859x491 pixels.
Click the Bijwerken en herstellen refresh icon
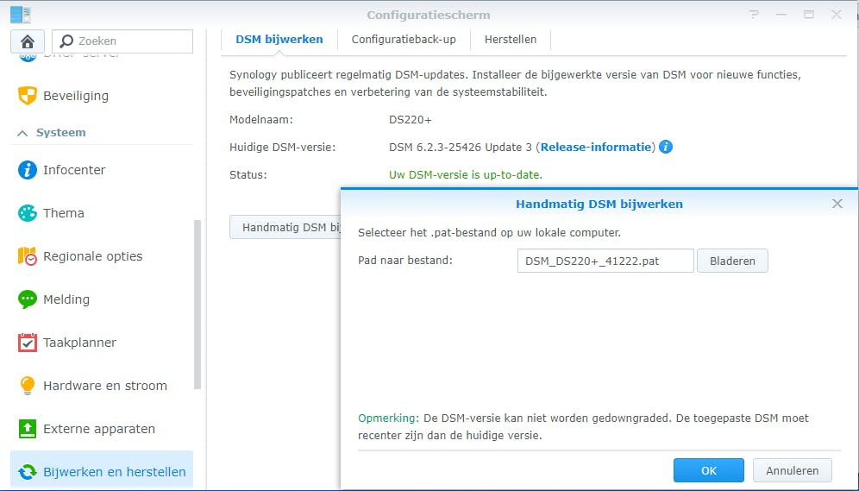[x=27, y=472]
